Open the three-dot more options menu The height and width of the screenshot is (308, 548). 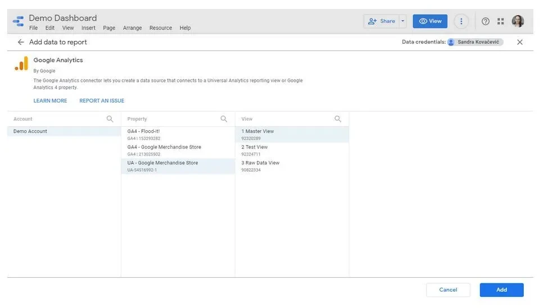pyautogui.click(x=461, y=21)
